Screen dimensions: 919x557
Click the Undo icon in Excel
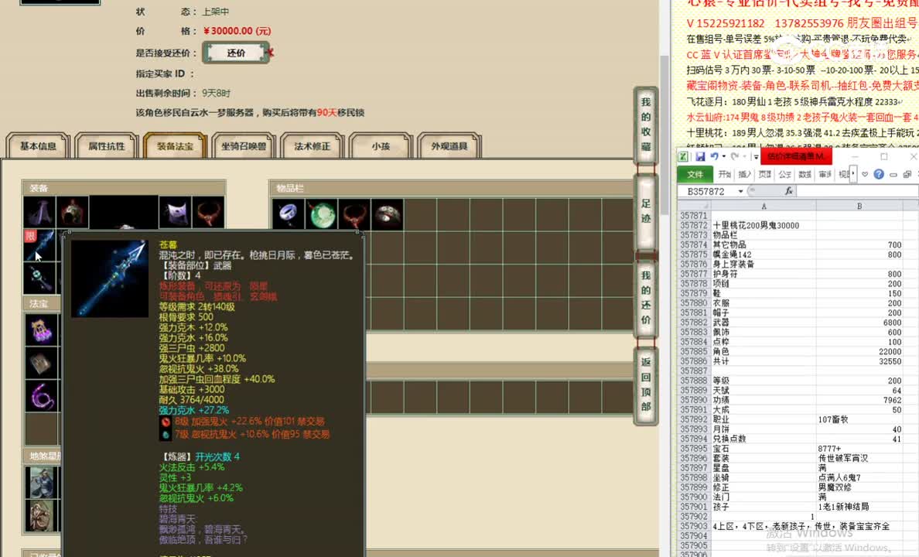715,157
